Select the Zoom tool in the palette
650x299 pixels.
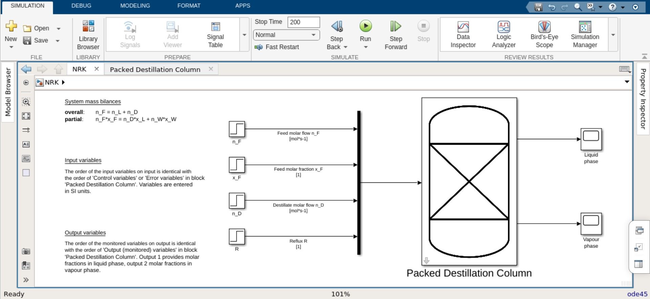tap(26, 102)
